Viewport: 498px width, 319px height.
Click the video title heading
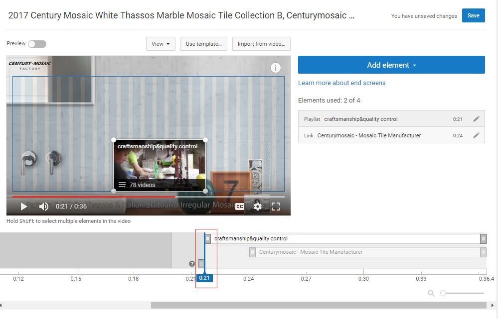click(181, 15)
